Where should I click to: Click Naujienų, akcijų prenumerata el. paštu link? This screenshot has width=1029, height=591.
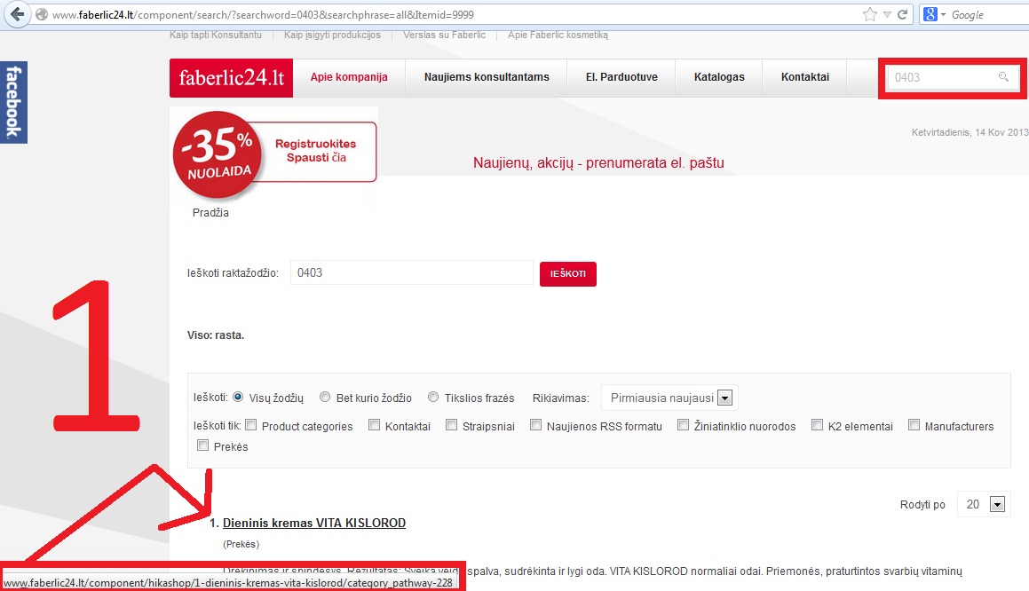coord(598,162)
